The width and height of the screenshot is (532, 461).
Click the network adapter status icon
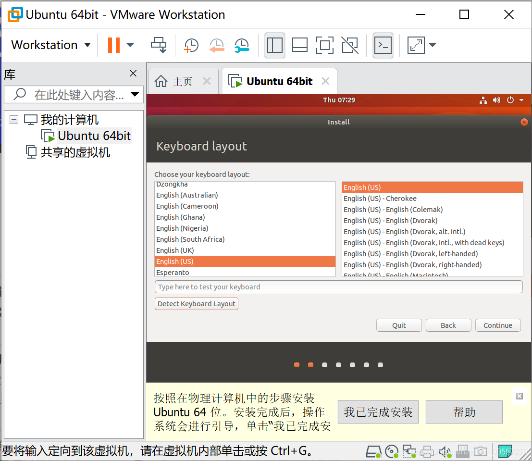[409, 451]
